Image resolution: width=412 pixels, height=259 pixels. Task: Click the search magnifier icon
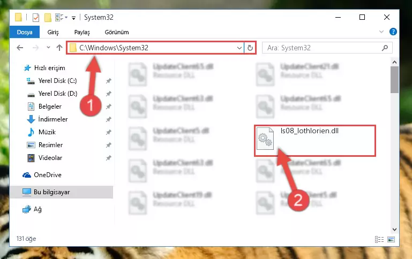[385, 48]
